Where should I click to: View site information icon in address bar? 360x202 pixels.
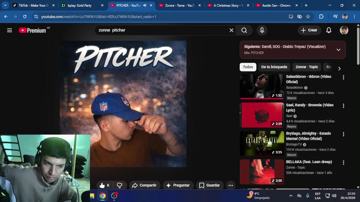coord(36,17)
